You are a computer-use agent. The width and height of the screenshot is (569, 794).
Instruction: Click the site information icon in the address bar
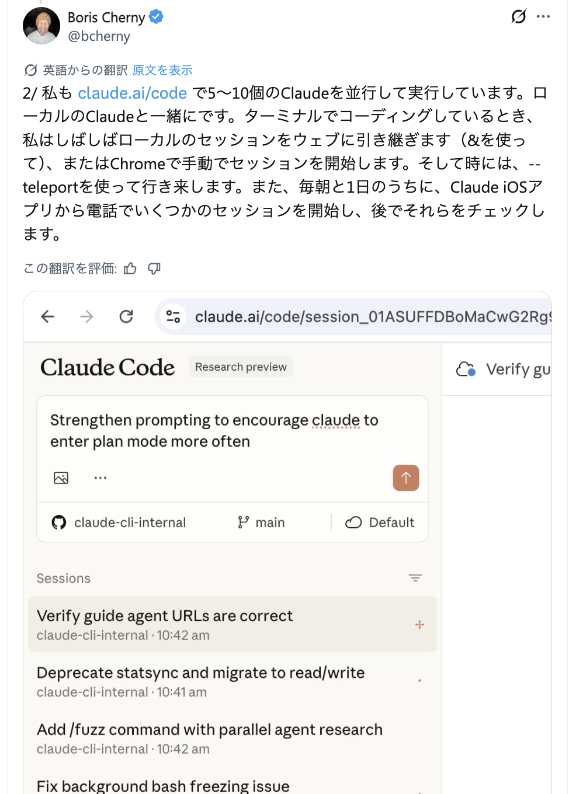tap(172, 316)
